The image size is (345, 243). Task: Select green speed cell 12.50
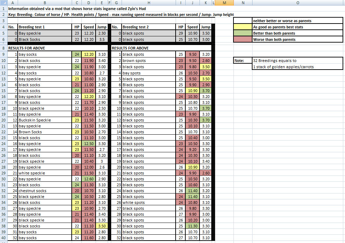tap(89, 144)
